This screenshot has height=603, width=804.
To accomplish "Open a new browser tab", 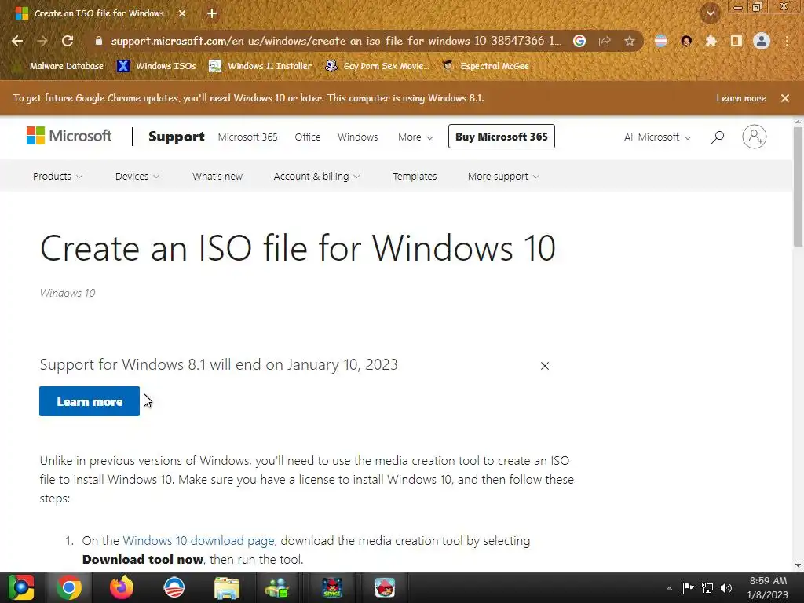I will [212, 13].
